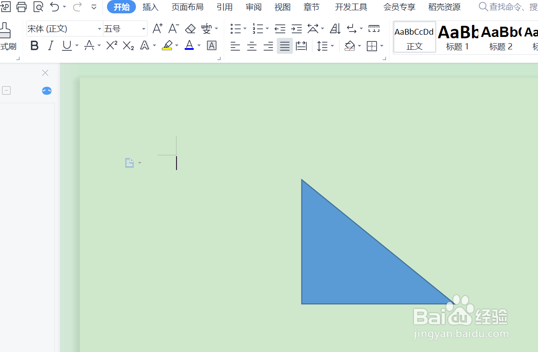Insert bulleted list
The image size is (538, 352).
235,29
